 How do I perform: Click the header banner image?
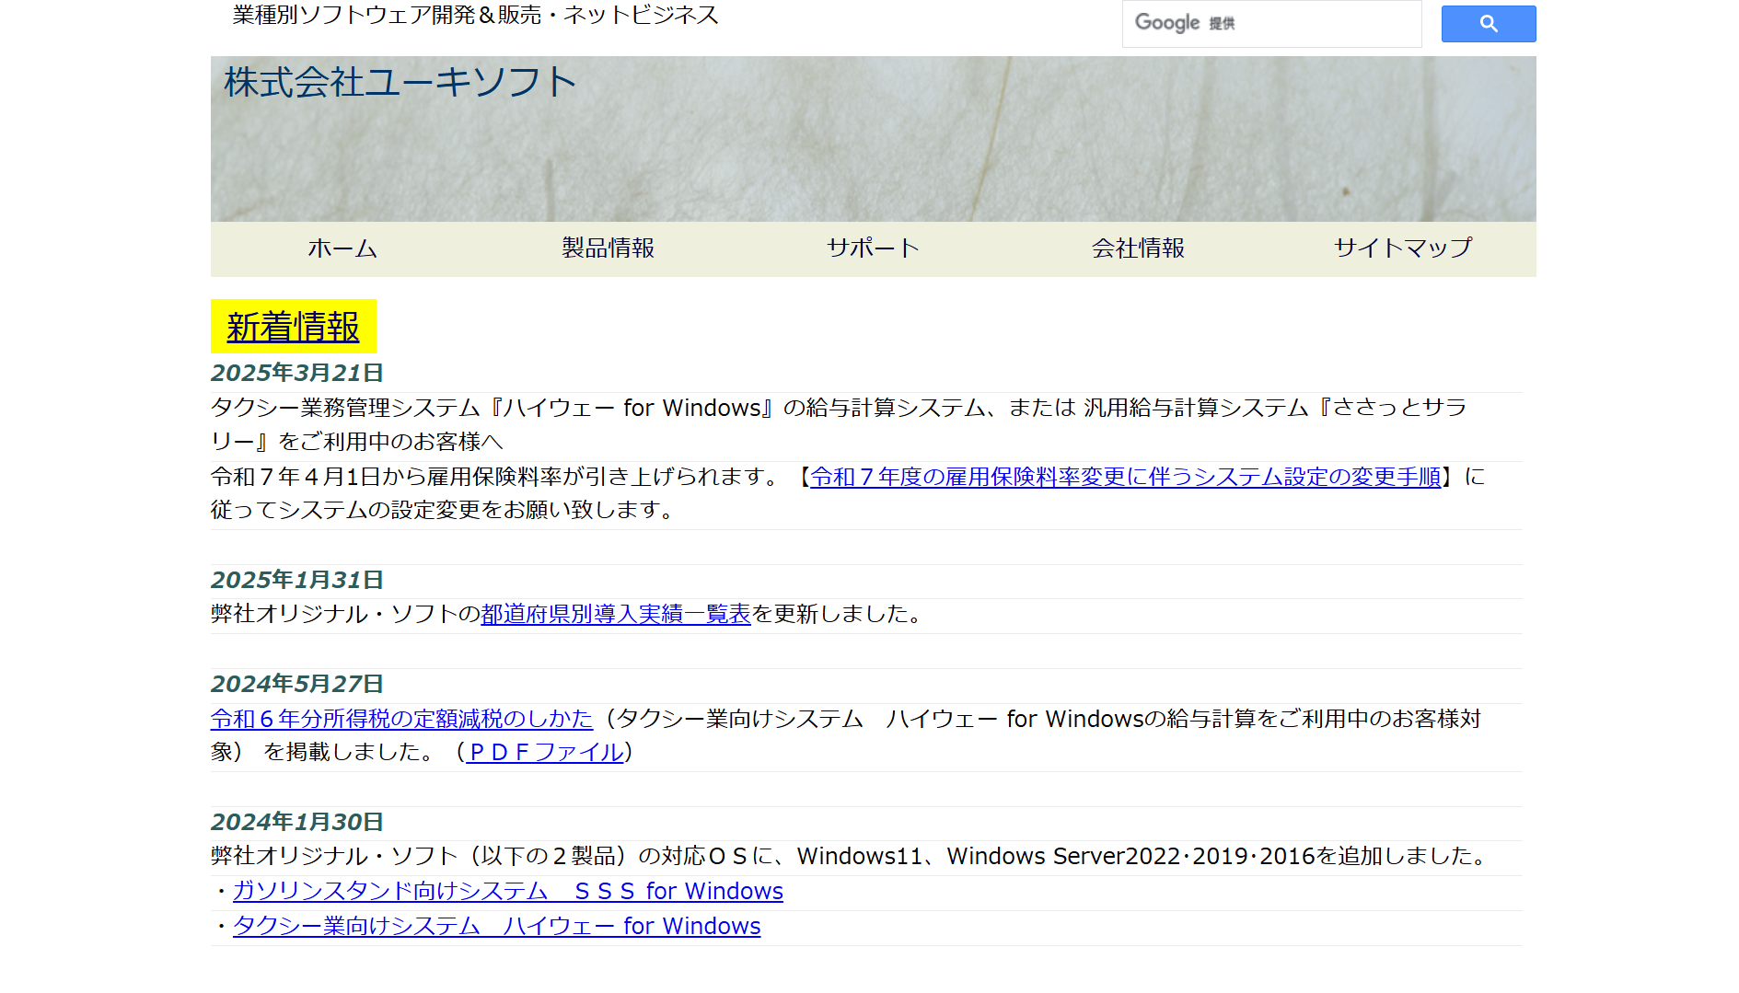click(x=873, y=139)
